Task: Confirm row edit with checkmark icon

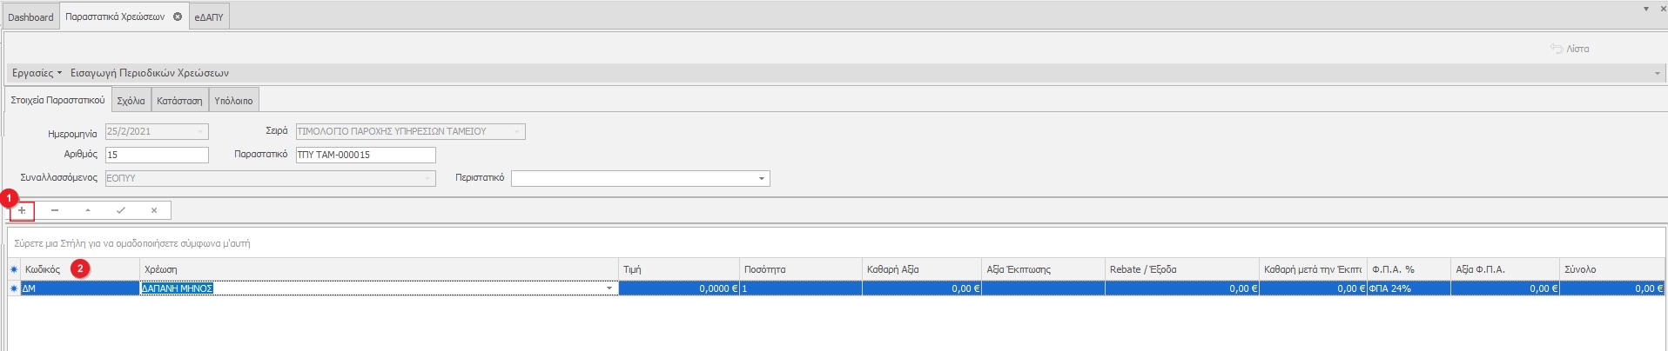Action: pos(121,210)
